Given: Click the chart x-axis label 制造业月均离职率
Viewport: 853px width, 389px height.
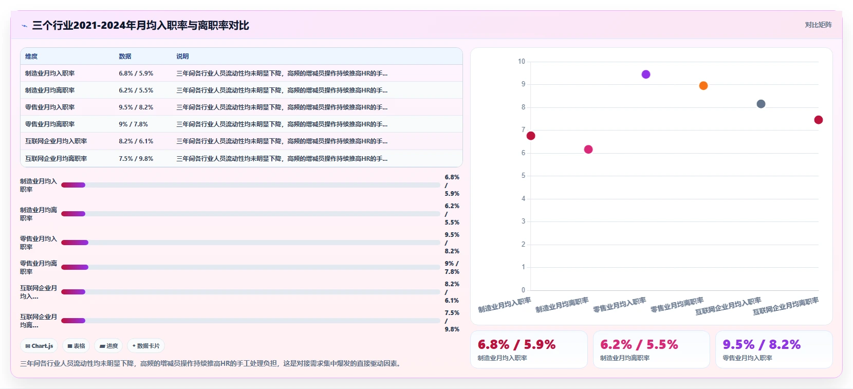Looking at the screenshot, I should [562, 305].
